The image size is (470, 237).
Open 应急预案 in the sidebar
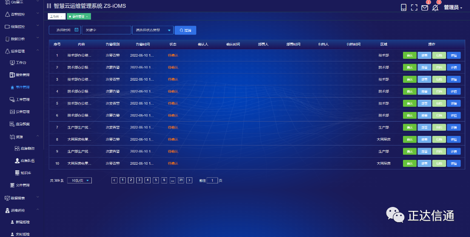[20, 124]
